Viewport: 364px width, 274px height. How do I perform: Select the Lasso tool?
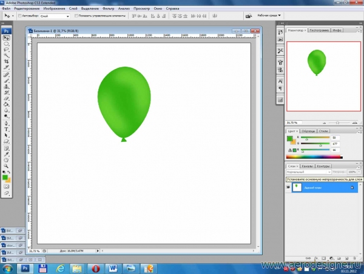coord(7,50)
